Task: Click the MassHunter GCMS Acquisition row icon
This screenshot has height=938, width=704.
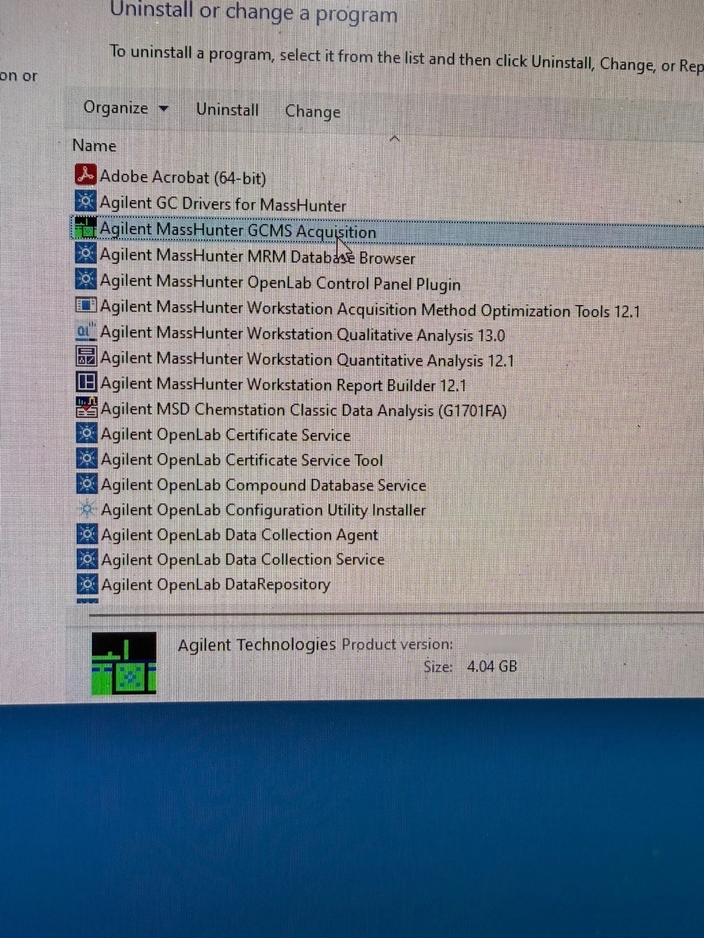Action: pos(85,227)
